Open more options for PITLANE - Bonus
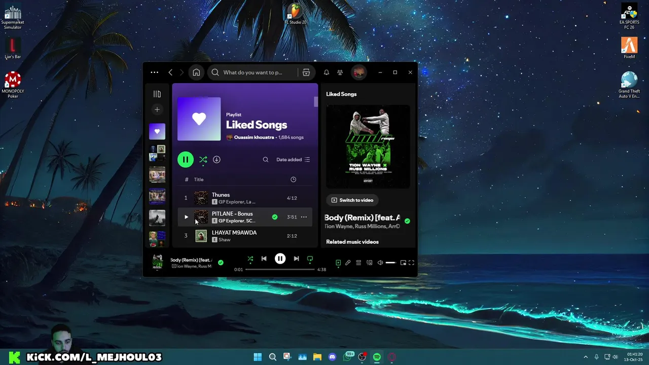The width and height of the screenshot is (649, 365). (304, 217)
